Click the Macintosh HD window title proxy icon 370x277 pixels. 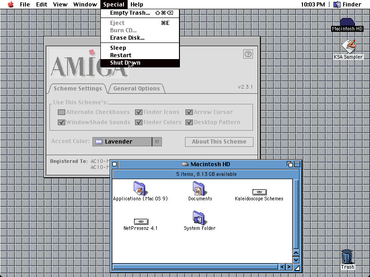click(x=185, y=164)
